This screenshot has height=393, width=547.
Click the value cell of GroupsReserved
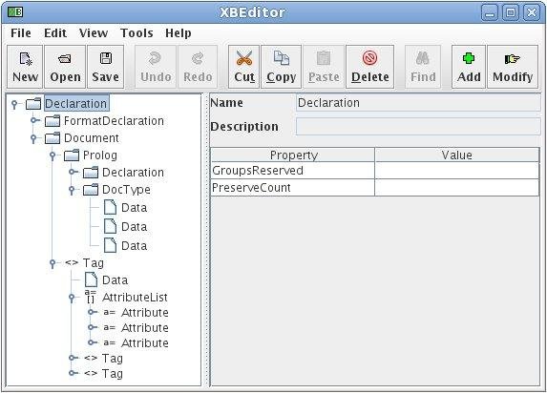point(457,171)
